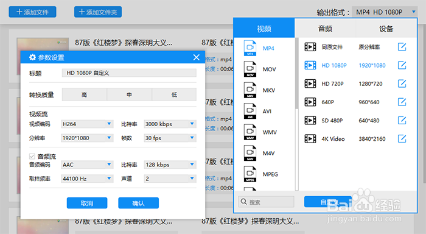Click the 添加文件 button

coord(32,12)
